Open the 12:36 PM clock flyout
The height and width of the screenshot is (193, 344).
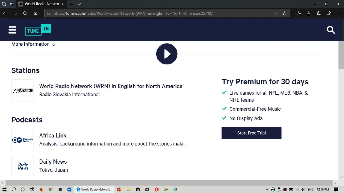click(x=323, y=190)
